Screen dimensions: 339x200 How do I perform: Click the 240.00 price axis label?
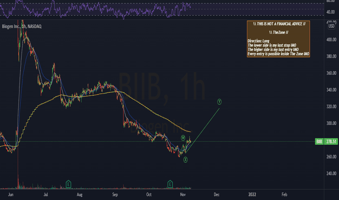pyautogui.click(x=331, y=173)
